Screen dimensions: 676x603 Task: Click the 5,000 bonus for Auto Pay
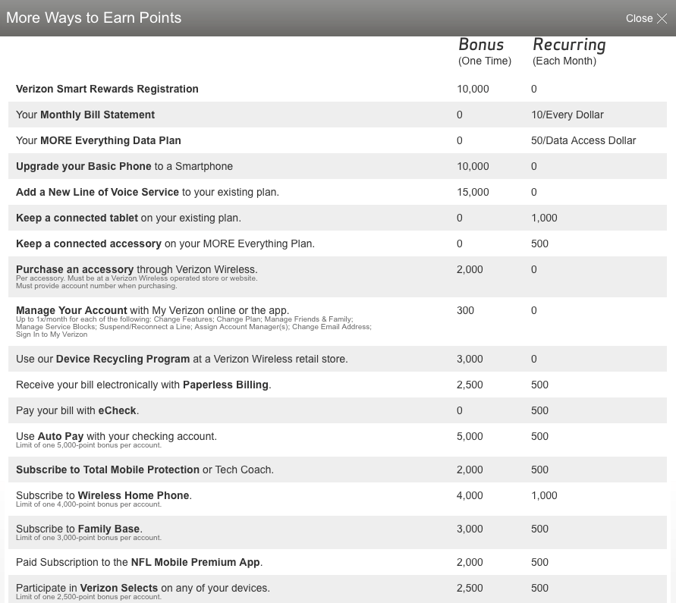(470, 436)
